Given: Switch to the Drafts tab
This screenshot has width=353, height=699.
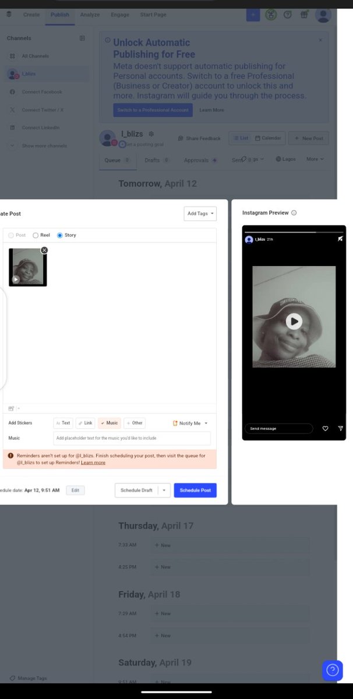Looking at the screenshot, I should click(157, 160).
